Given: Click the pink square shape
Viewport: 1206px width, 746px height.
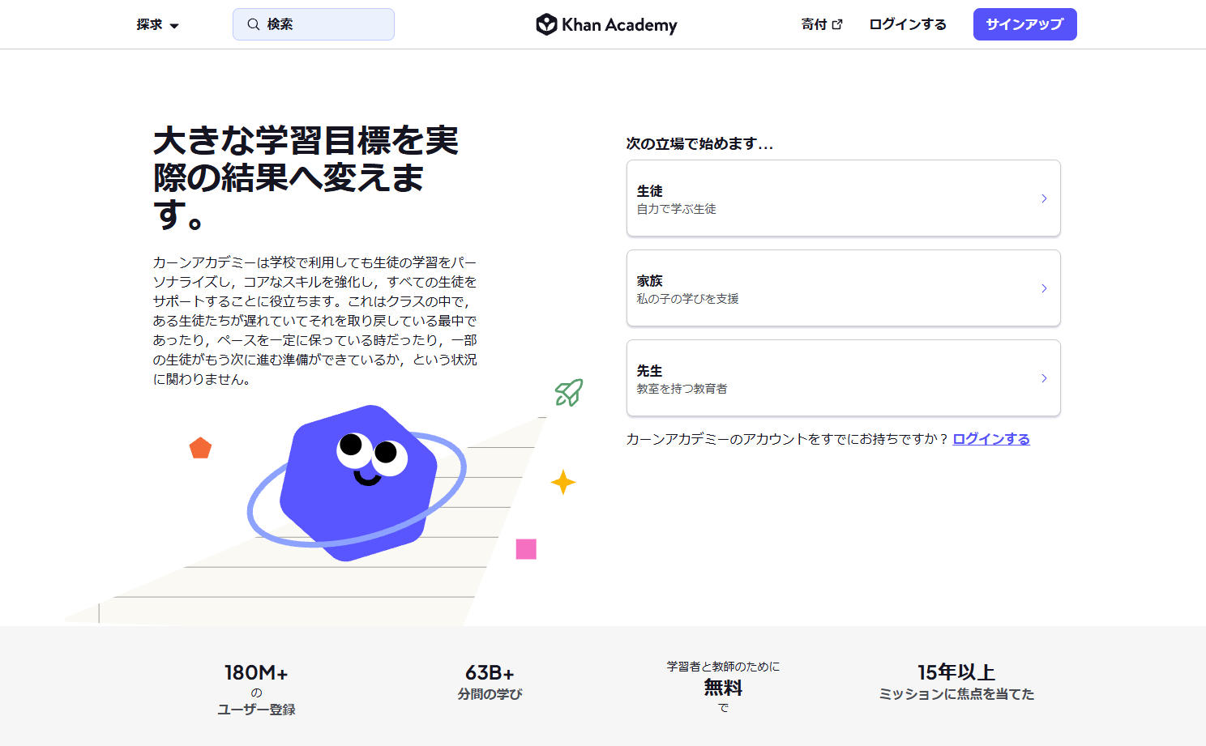Looking at the screenshot, I should click(526, 549).
